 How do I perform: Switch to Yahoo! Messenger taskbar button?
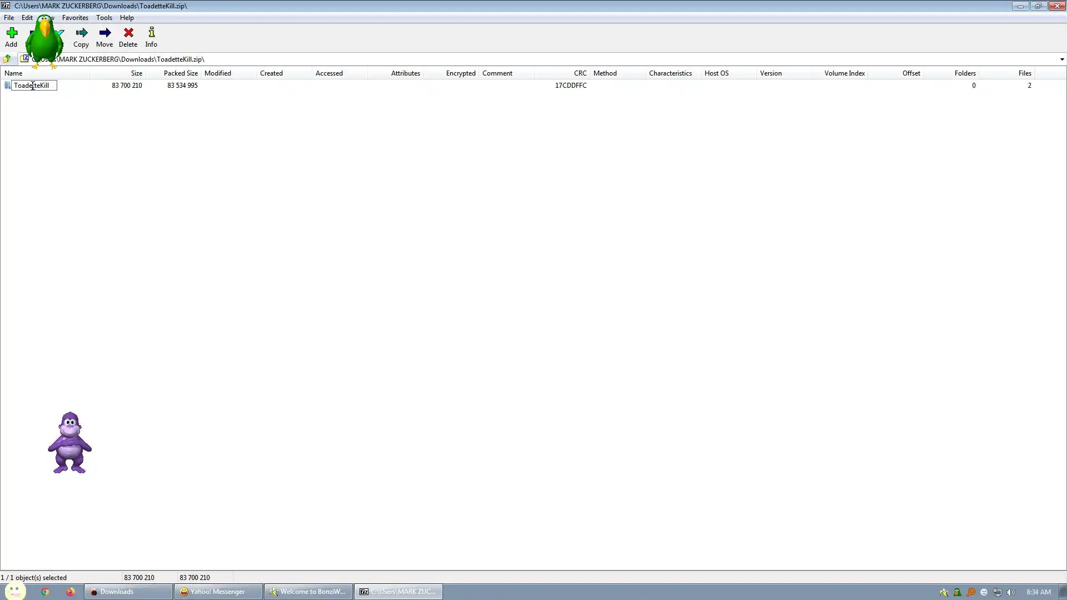pos(218,592)
